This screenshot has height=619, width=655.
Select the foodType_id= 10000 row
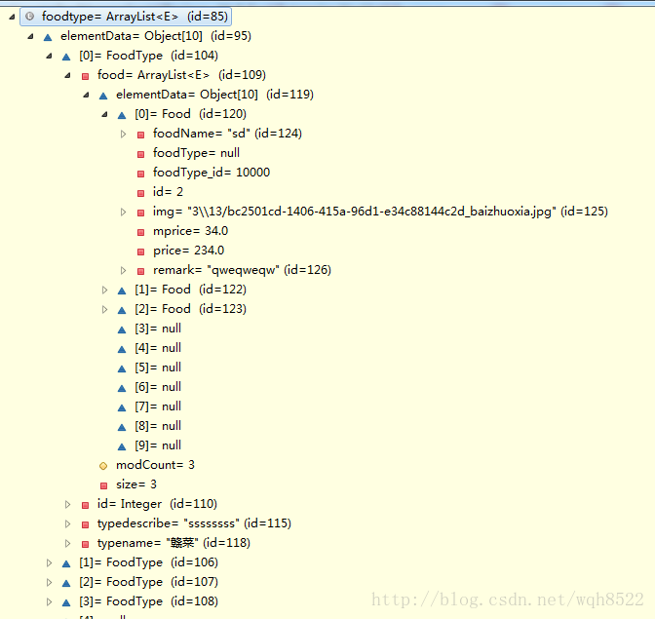coord(211,173)
